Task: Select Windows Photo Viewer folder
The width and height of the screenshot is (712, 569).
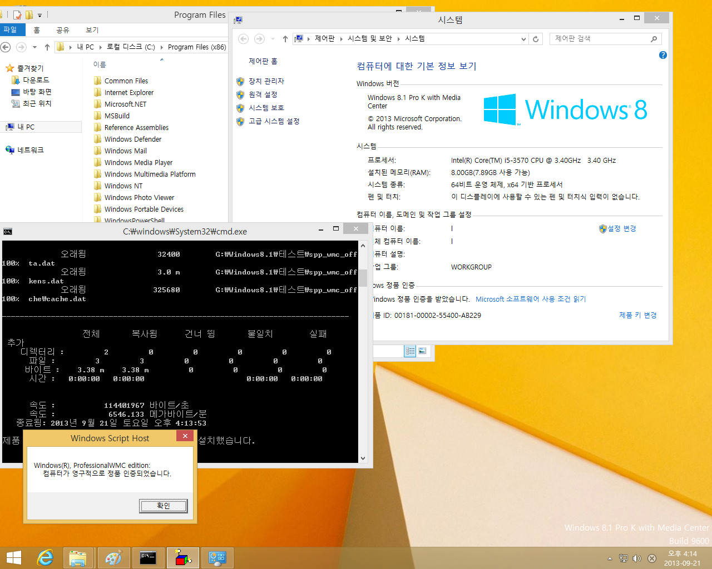Action: (139, 198)
